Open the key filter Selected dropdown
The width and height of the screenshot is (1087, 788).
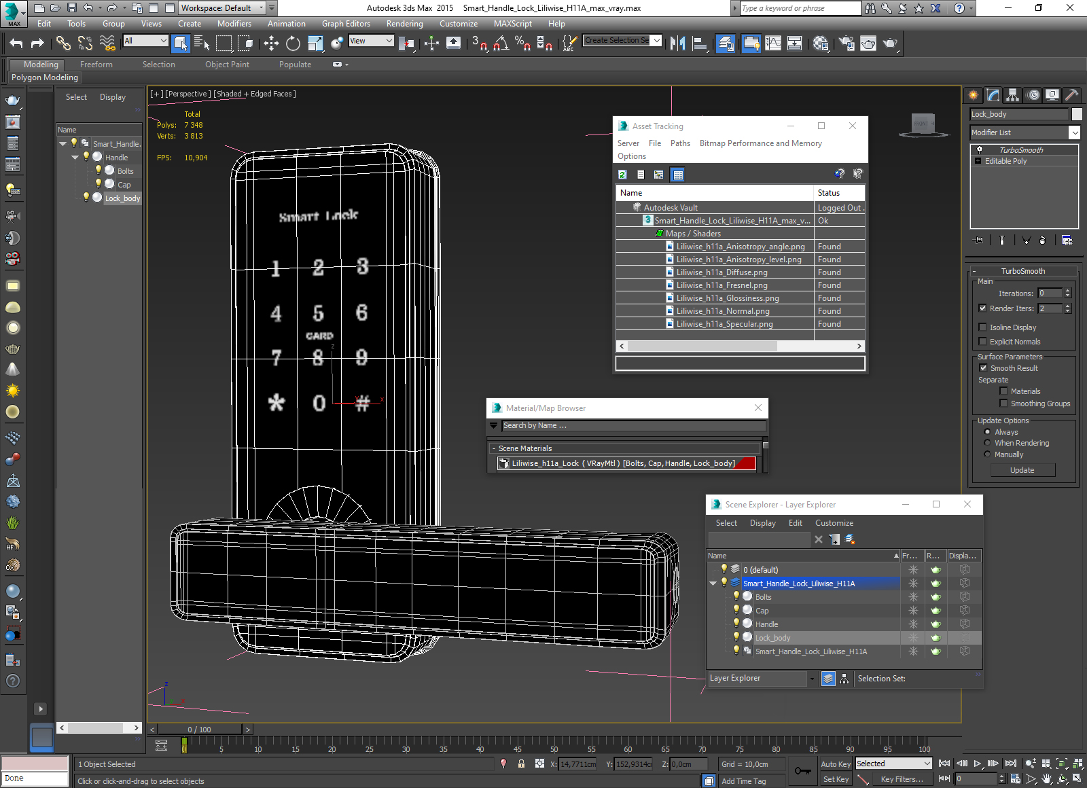coord(927,764)
